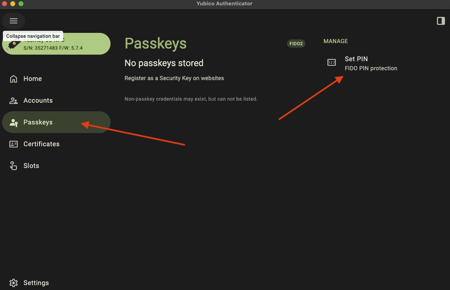This screenshot has height=290, width=450.
Task: Click the MANAGE section label
Action: click(335, 41)
